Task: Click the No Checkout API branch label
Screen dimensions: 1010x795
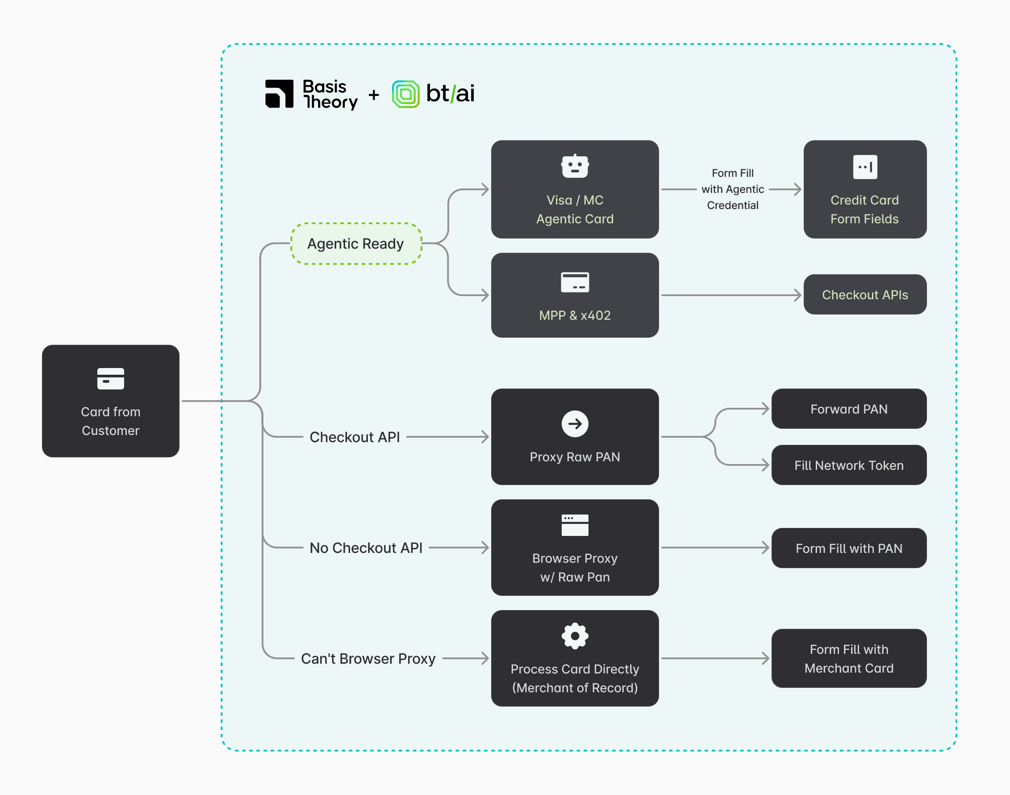Action: coord(366,548)
